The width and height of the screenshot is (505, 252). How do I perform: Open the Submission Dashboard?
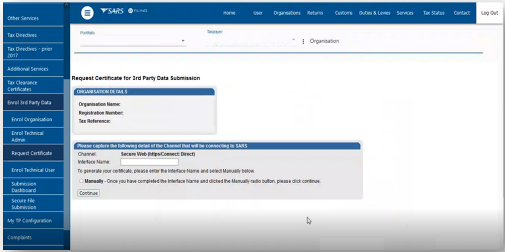pos(33,187)
